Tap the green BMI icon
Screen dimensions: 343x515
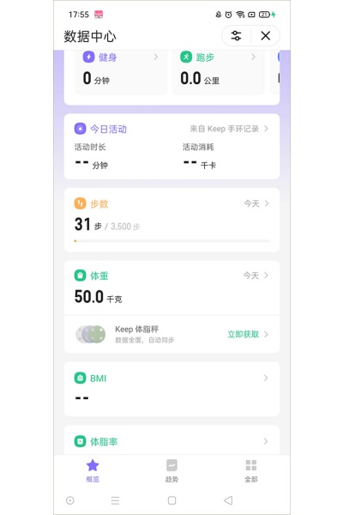[x=80, y=378]
